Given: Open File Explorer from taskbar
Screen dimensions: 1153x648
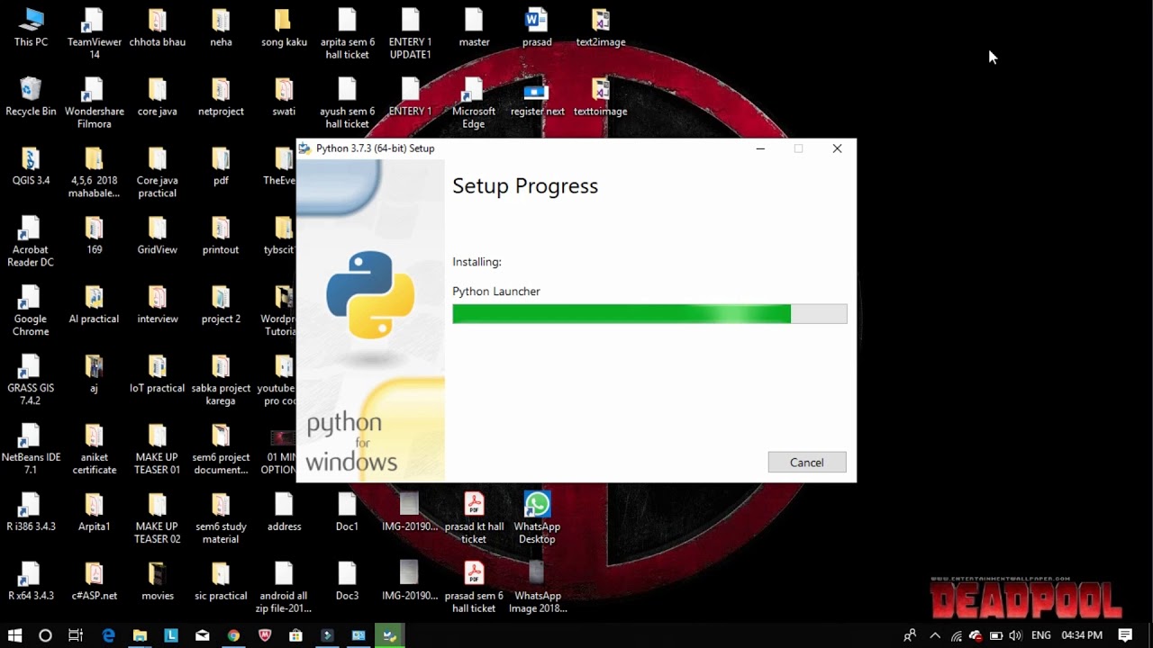Looking at the screenshot, I should tap(140, 635).
